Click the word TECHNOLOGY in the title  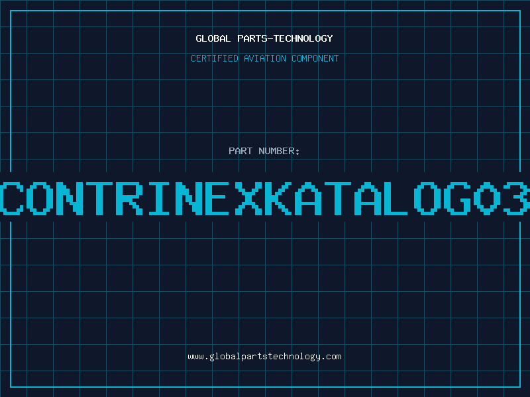pos(304,38)
